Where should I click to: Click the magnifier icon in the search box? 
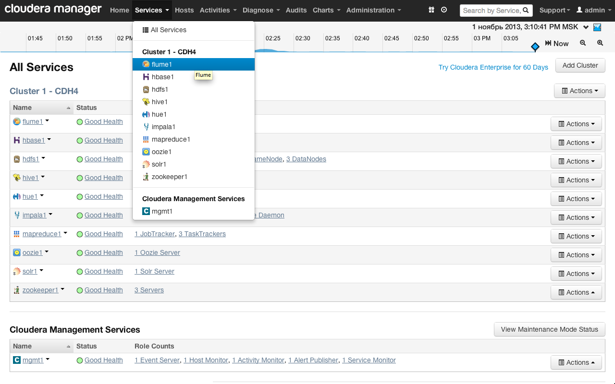(526, 10)
